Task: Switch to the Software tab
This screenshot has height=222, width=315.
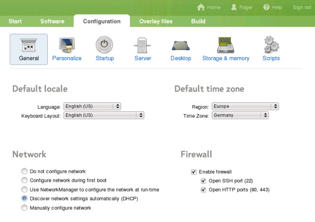Action: 52,21
